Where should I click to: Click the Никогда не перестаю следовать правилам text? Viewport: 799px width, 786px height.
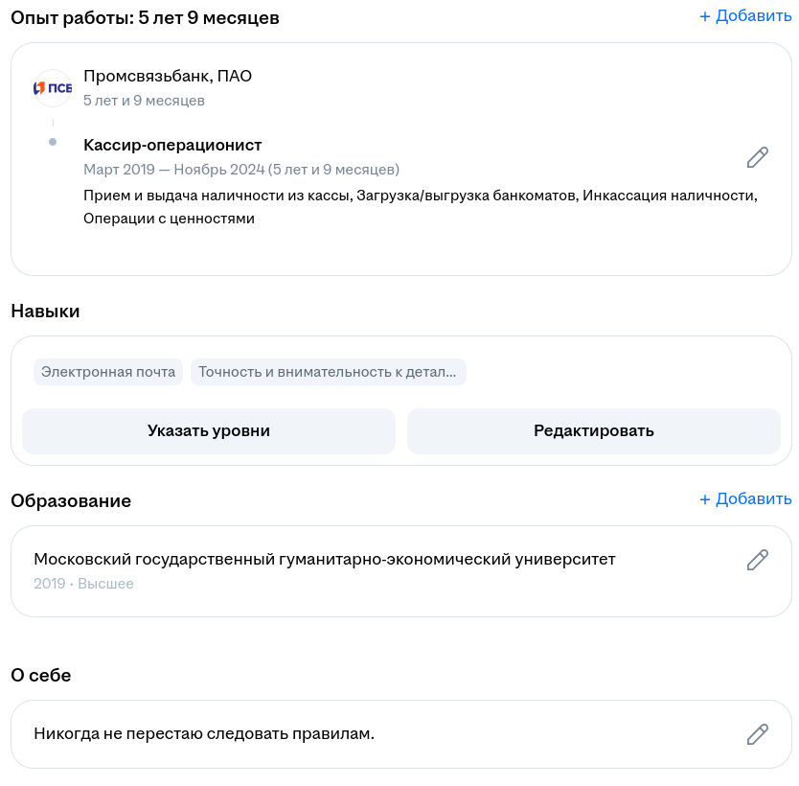coord(203,734)
